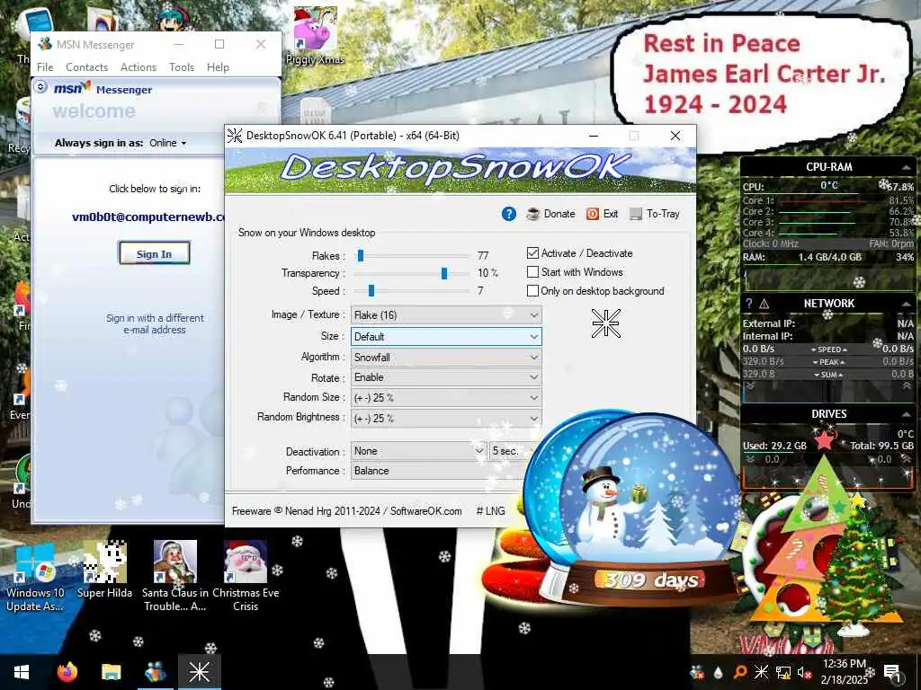The image size is (921, 690).
Task: Click the network warning tray icon
Action: click(x=783, y=673)
